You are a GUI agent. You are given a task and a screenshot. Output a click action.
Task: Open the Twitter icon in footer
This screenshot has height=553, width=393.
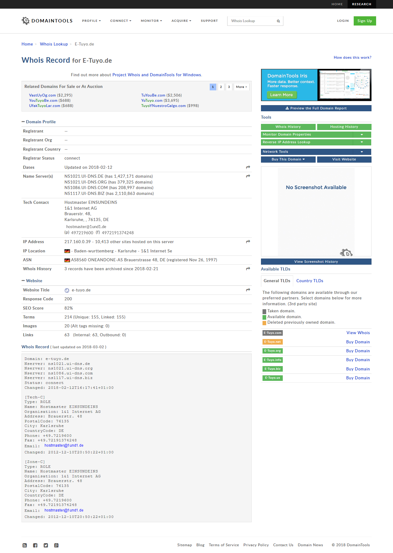coord(46,545)
